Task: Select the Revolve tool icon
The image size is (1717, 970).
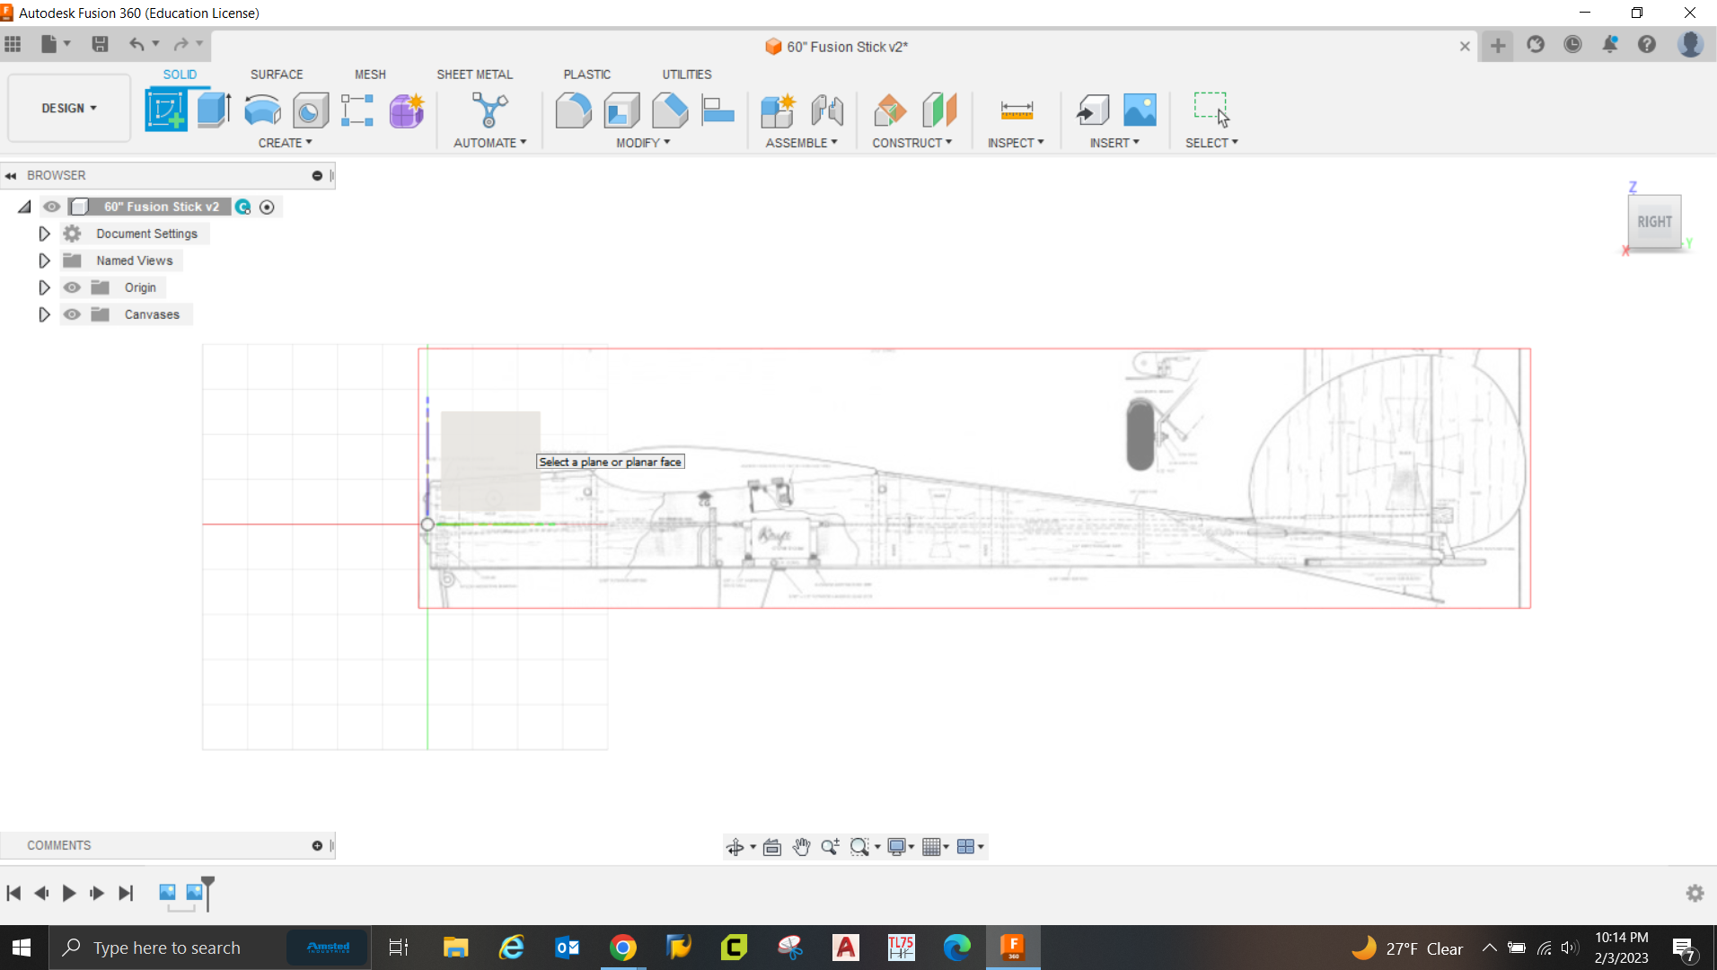Action: (x=262, y=110)
